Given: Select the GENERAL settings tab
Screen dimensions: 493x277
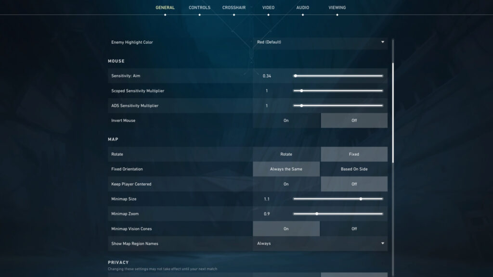Looking at the screenshot, I should point(165,7).
